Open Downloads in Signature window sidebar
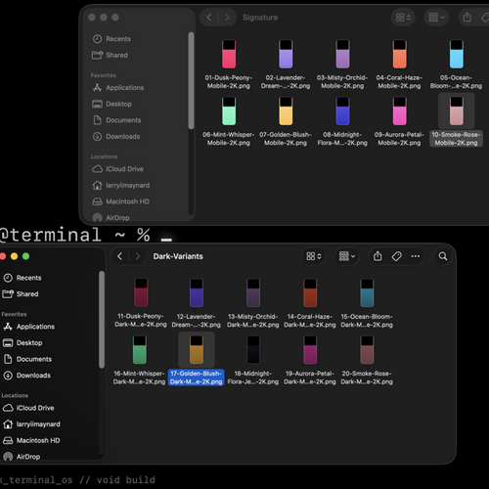Screen dimensions: 489x489 [116, 137]
